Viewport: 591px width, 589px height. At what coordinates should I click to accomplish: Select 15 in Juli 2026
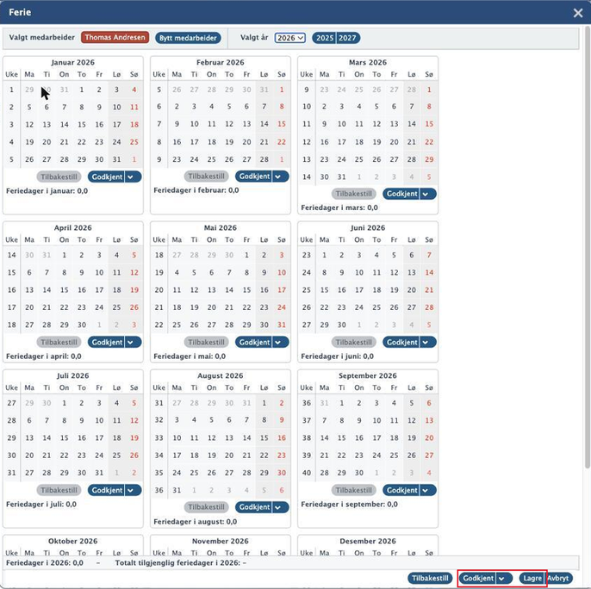pyautogui.click(x=65, y=438)
